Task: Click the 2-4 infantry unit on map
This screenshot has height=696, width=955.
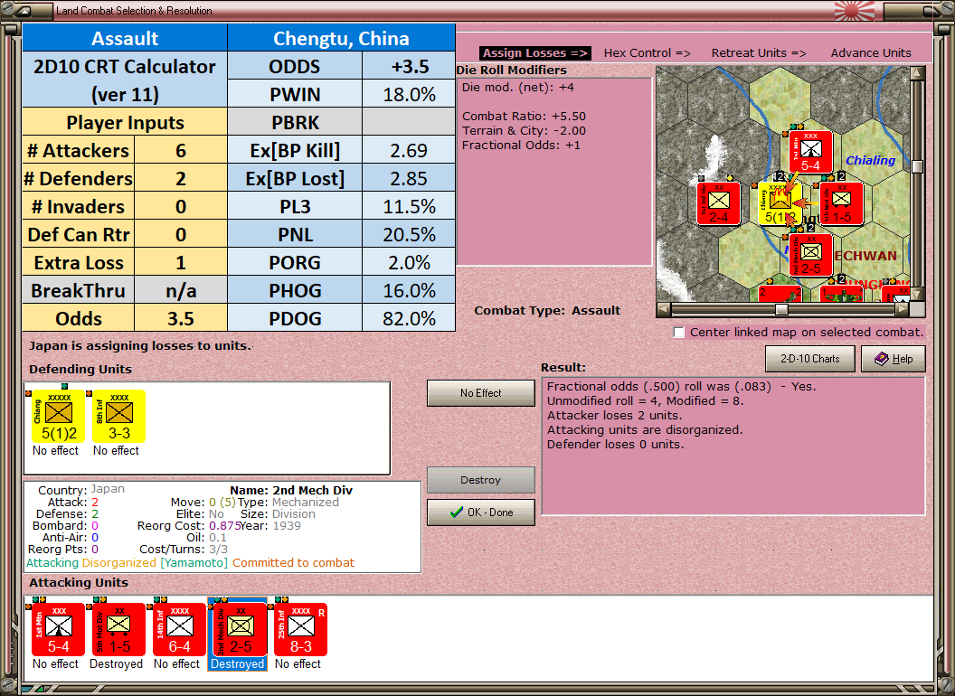Action: pyautogui.click(x=719, y=203)
